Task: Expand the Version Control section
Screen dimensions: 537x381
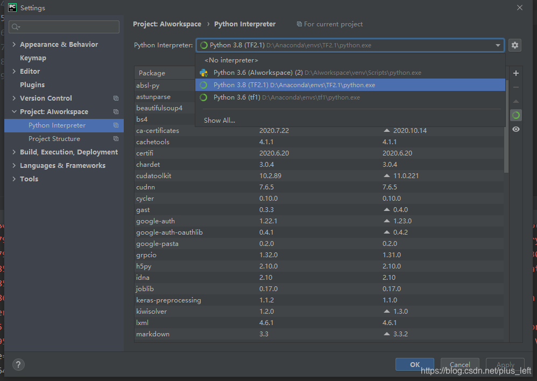Action: pos(14,98)
